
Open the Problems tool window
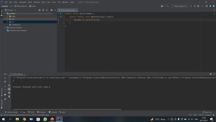coord(42,112)
